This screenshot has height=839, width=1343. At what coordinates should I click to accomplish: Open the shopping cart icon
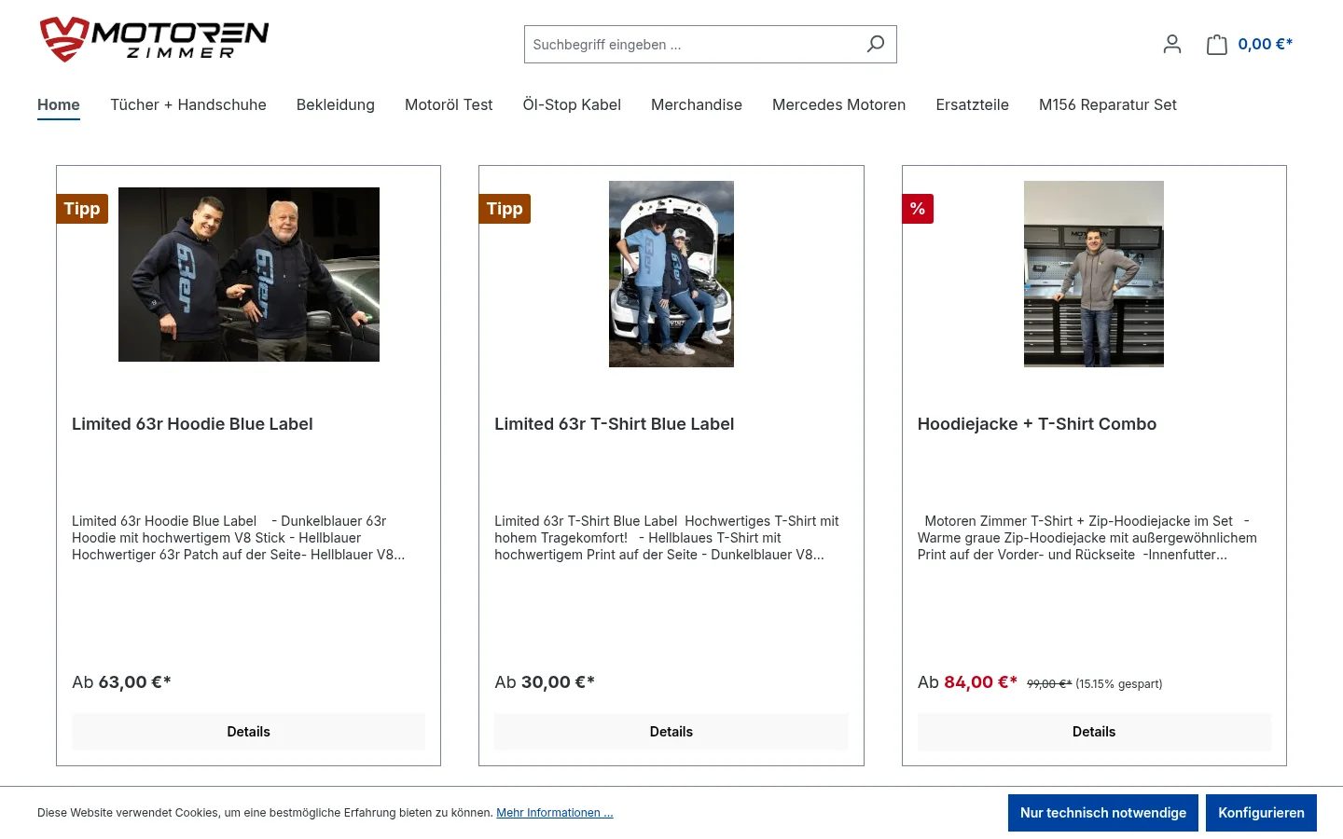tap(1217, 44)
